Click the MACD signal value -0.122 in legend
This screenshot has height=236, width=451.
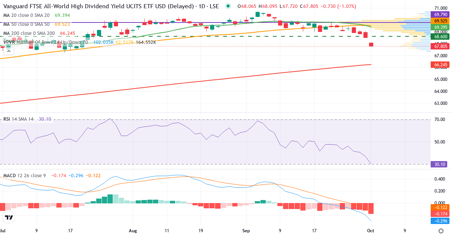pyautogui.click(x=94, y=175)
